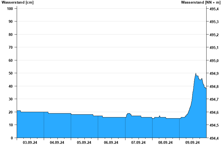Click the 0 tick label on left axis
223x153 pixels.
pyautogui.click(x=12, y=138)
